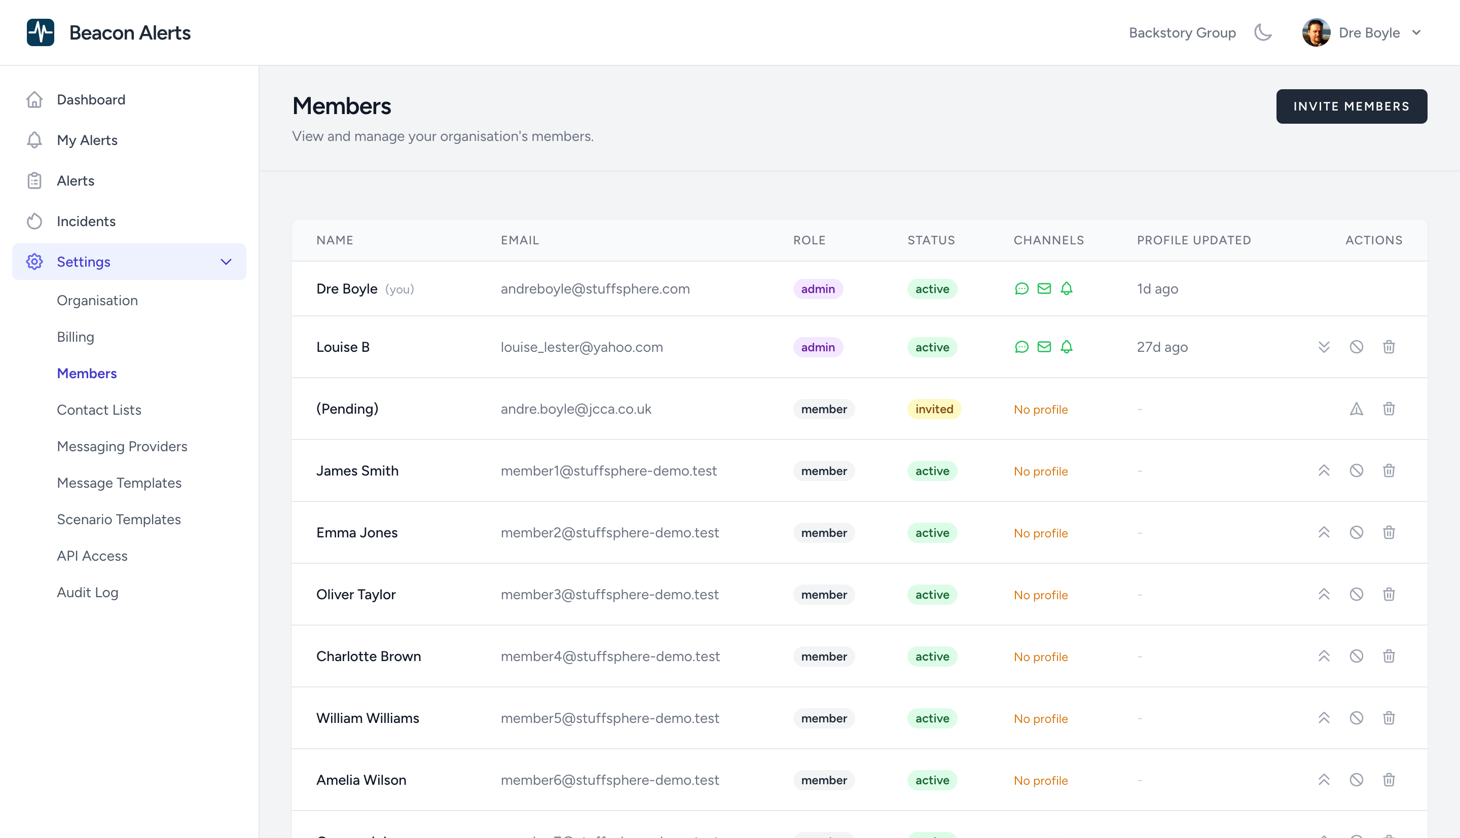Image resolution: width=1460 pixels, height=838 pixels.
Task: Open Incidents via the flame icon
Action: point(34,221)
